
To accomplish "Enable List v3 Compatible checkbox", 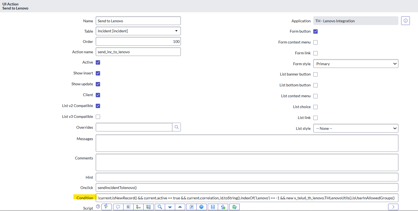I will pyautogui.click(x=98, y=117).
